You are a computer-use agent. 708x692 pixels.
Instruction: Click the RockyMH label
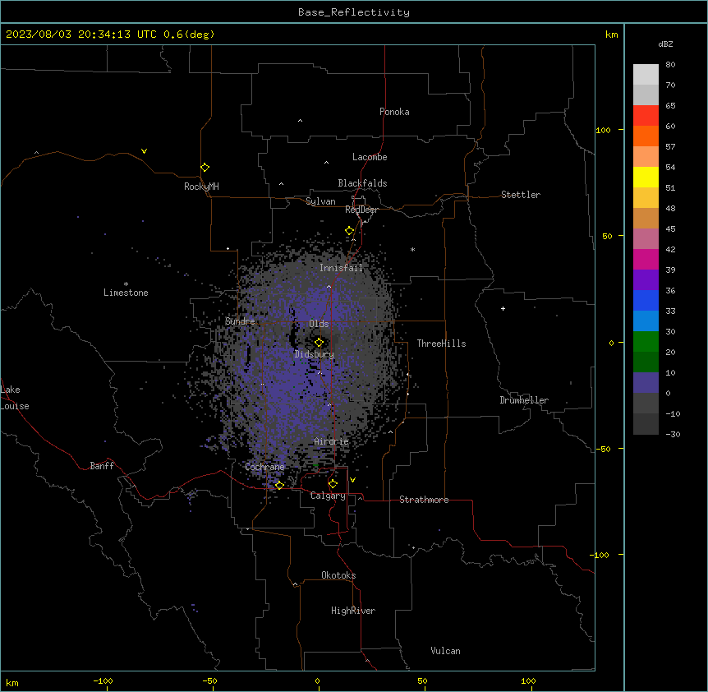[201, 187]
